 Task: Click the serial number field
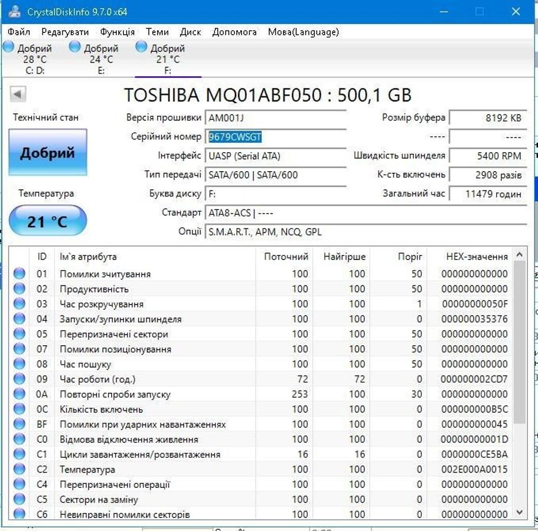[x=275, y=137]
